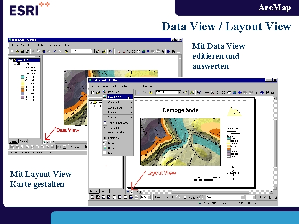
Task: Switch to the Source tab in the back window
Action: [24, 142]
